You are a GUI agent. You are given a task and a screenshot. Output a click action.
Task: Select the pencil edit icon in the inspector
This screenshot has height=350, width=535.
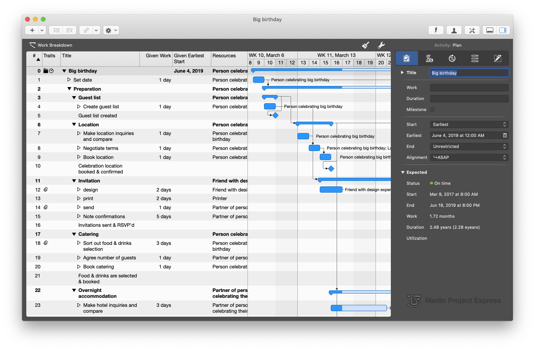coord(497,58)
